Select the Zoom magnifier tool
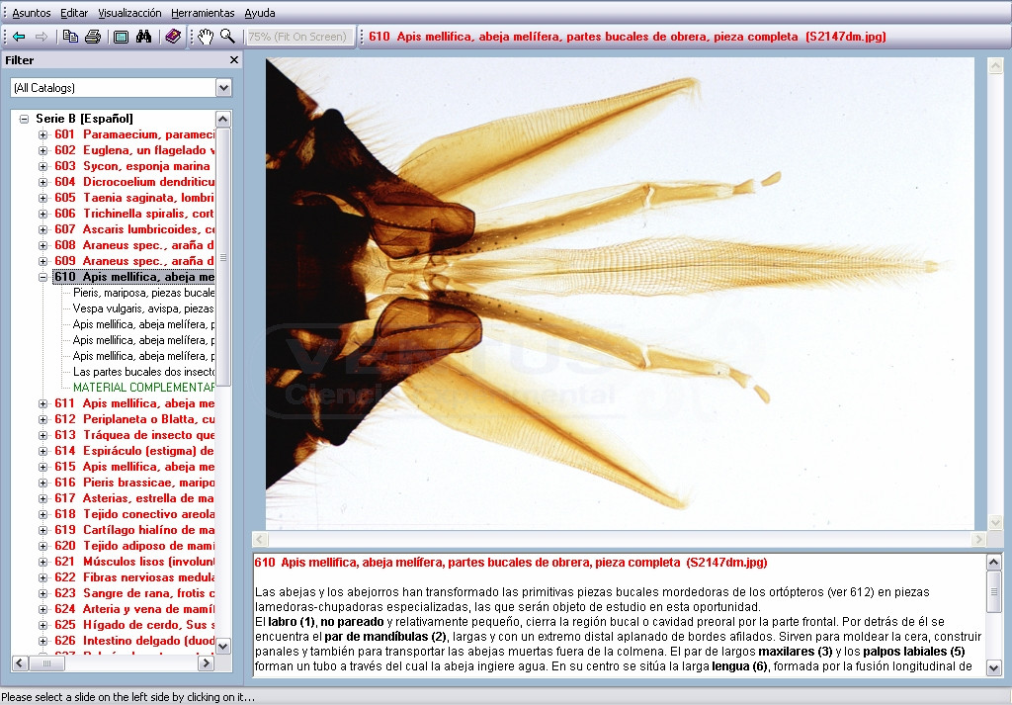The height and width of the screenshot is (705, 1012). point(229,37)
